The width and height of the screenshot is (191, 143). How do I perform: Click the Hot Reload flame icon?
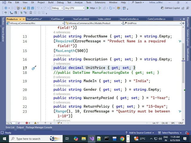104,8
